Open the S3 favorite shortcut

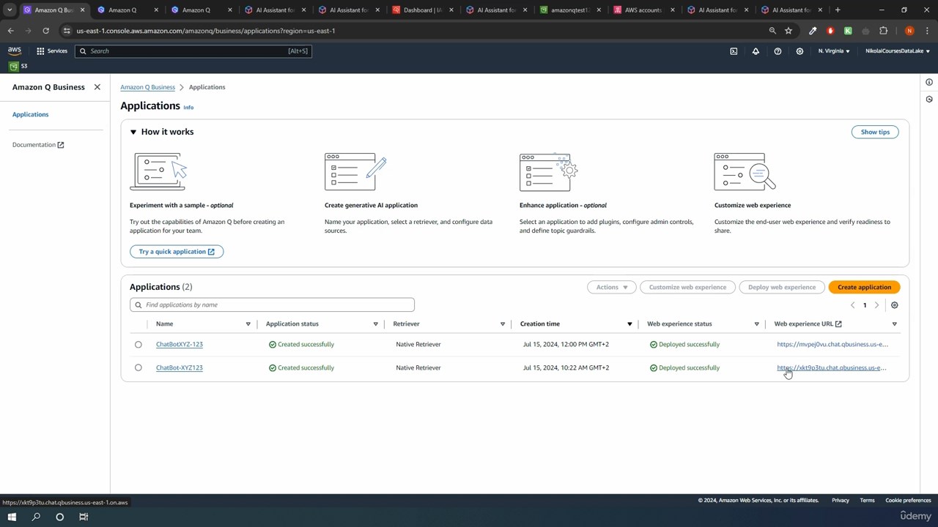coord(18,66)
